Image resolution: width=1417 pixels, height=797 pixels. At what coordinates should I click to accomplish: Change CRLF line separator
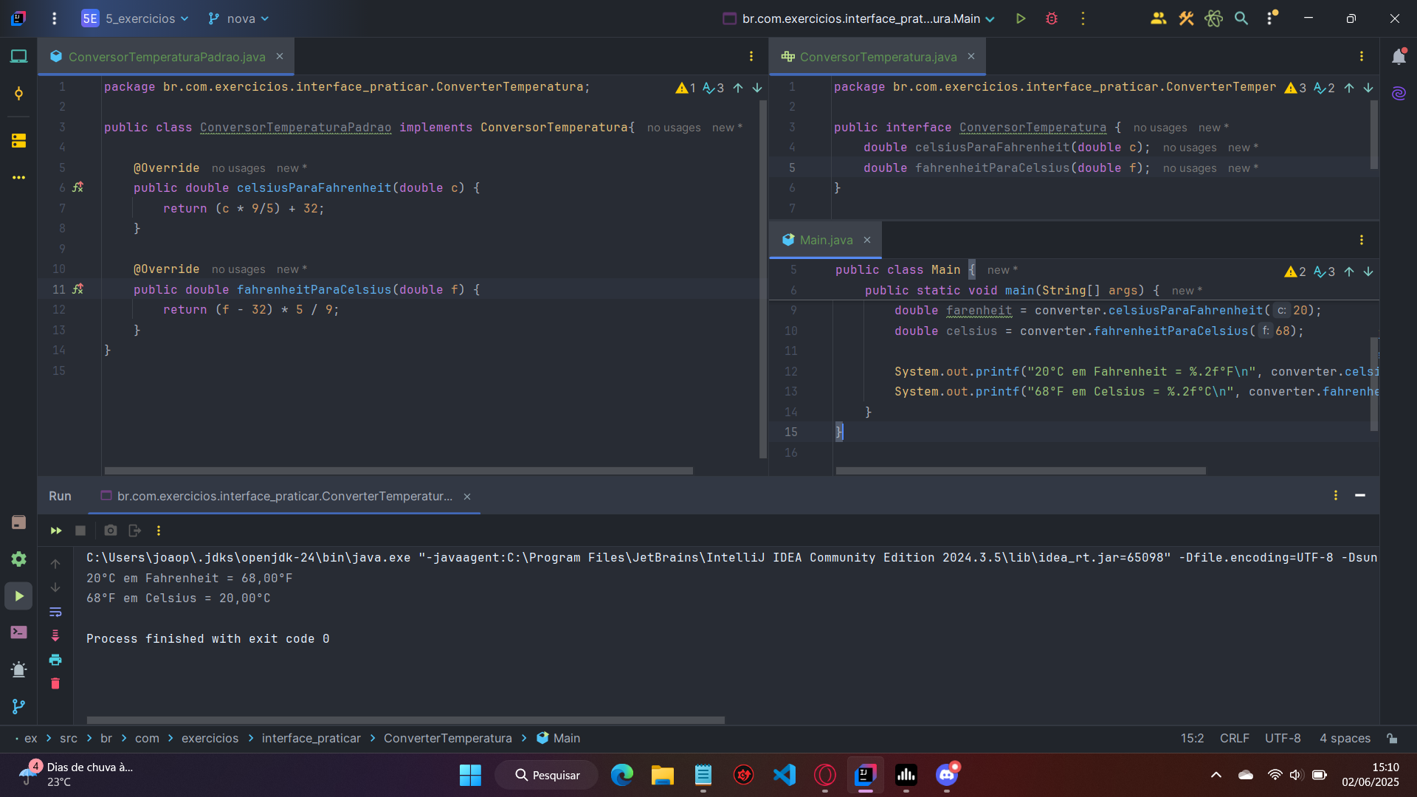[x=1234, y=738]
